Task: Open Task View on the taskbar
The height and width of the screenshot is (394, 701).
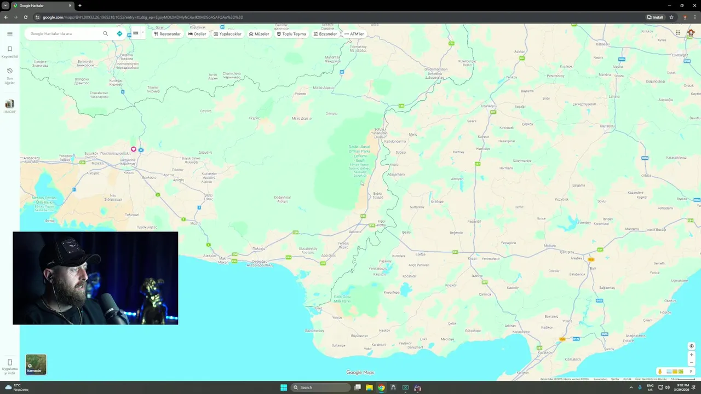Action: [357, 387]
